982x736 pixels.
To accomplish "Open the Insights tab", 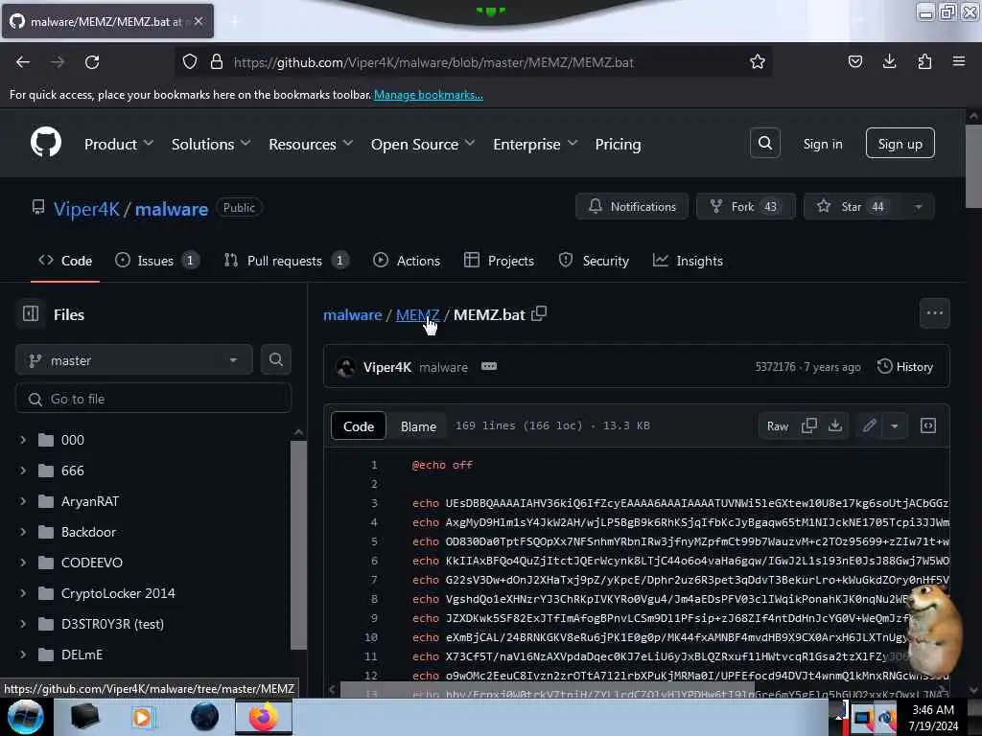I will click(688, 261).
